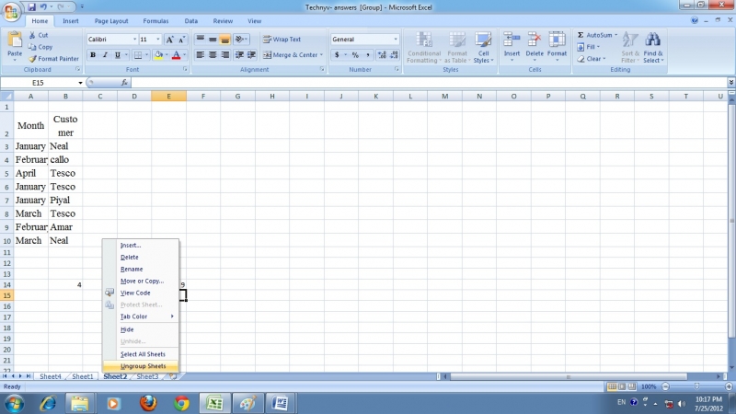
Task: Select the Sheet4 worksheet tab
Action: (51, 376)
